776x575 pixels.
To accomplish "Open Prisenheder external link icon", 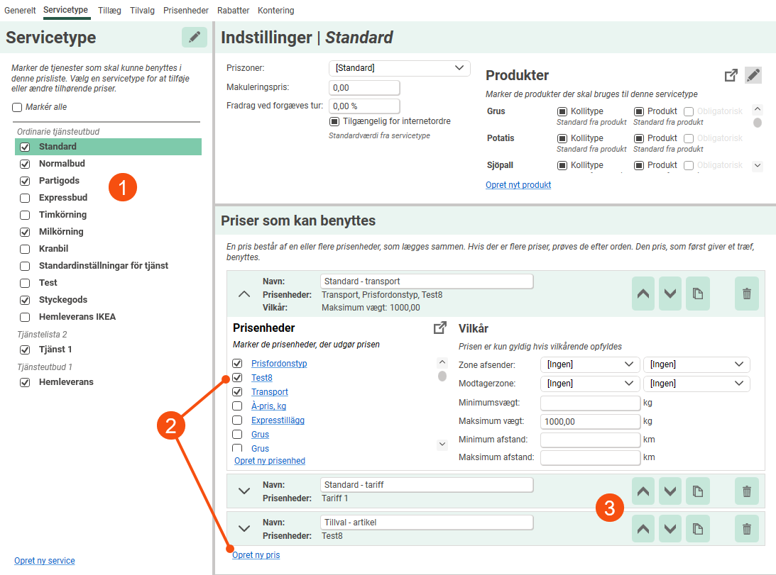I will coord(440,328).
